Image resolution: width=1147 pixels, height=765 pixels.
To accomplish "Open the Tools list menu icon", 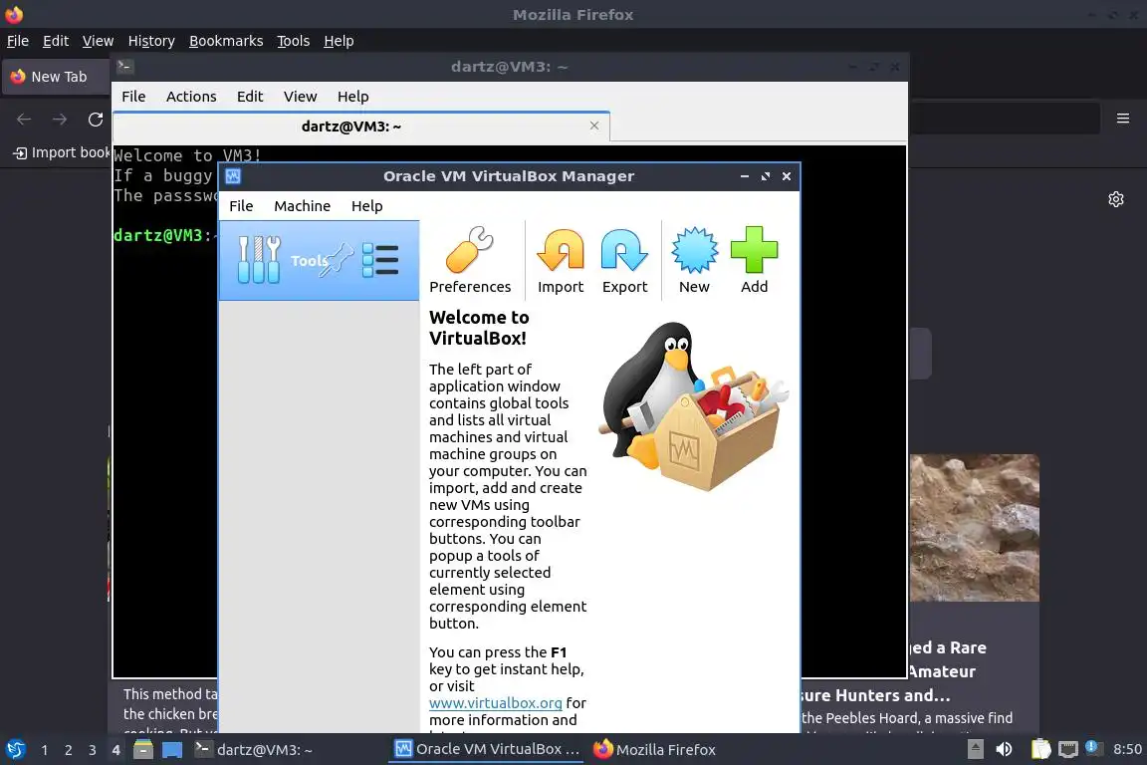I will pyautogui.click(x=380, y=261).
